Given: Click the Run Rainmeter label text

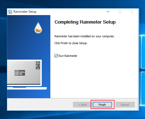Looking at the screenshot, I should coord(68,56).
